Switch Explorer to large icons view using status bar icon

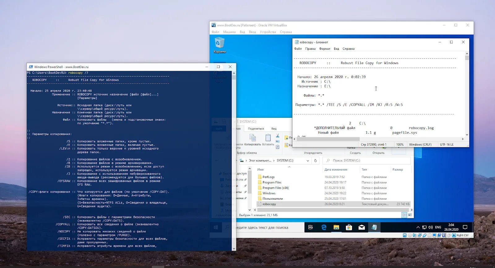coord(410,215)
